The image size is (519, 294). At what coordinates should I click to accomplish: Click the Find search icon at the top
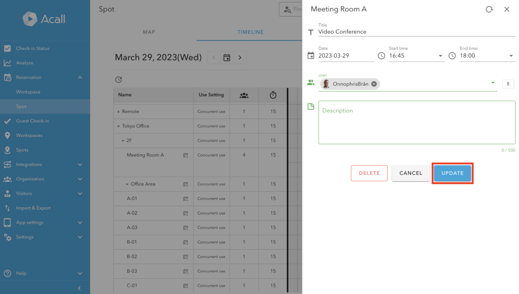(288, 9)
